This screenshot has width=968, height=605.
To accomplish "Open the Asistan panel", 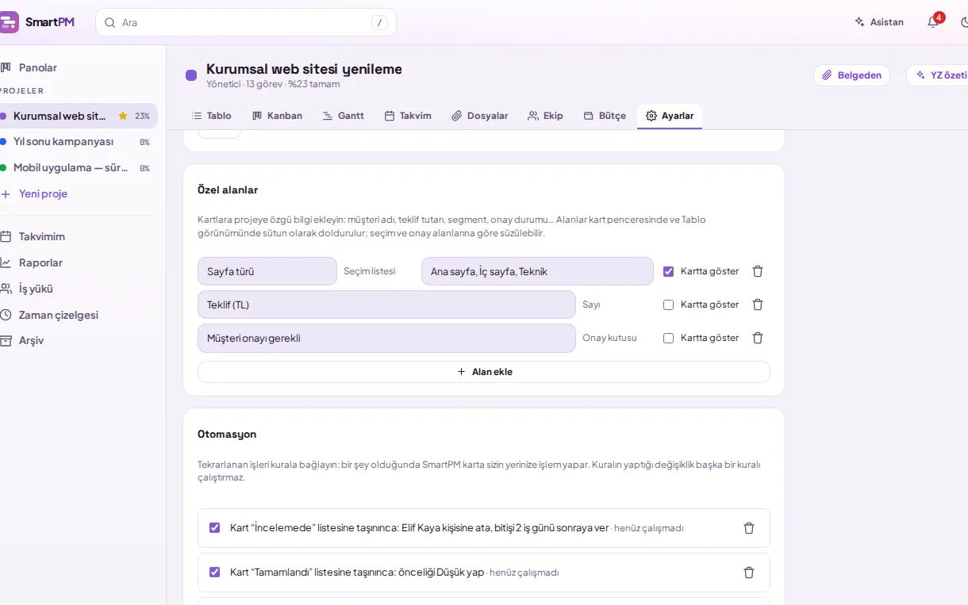I will click(x=879, y=22).
